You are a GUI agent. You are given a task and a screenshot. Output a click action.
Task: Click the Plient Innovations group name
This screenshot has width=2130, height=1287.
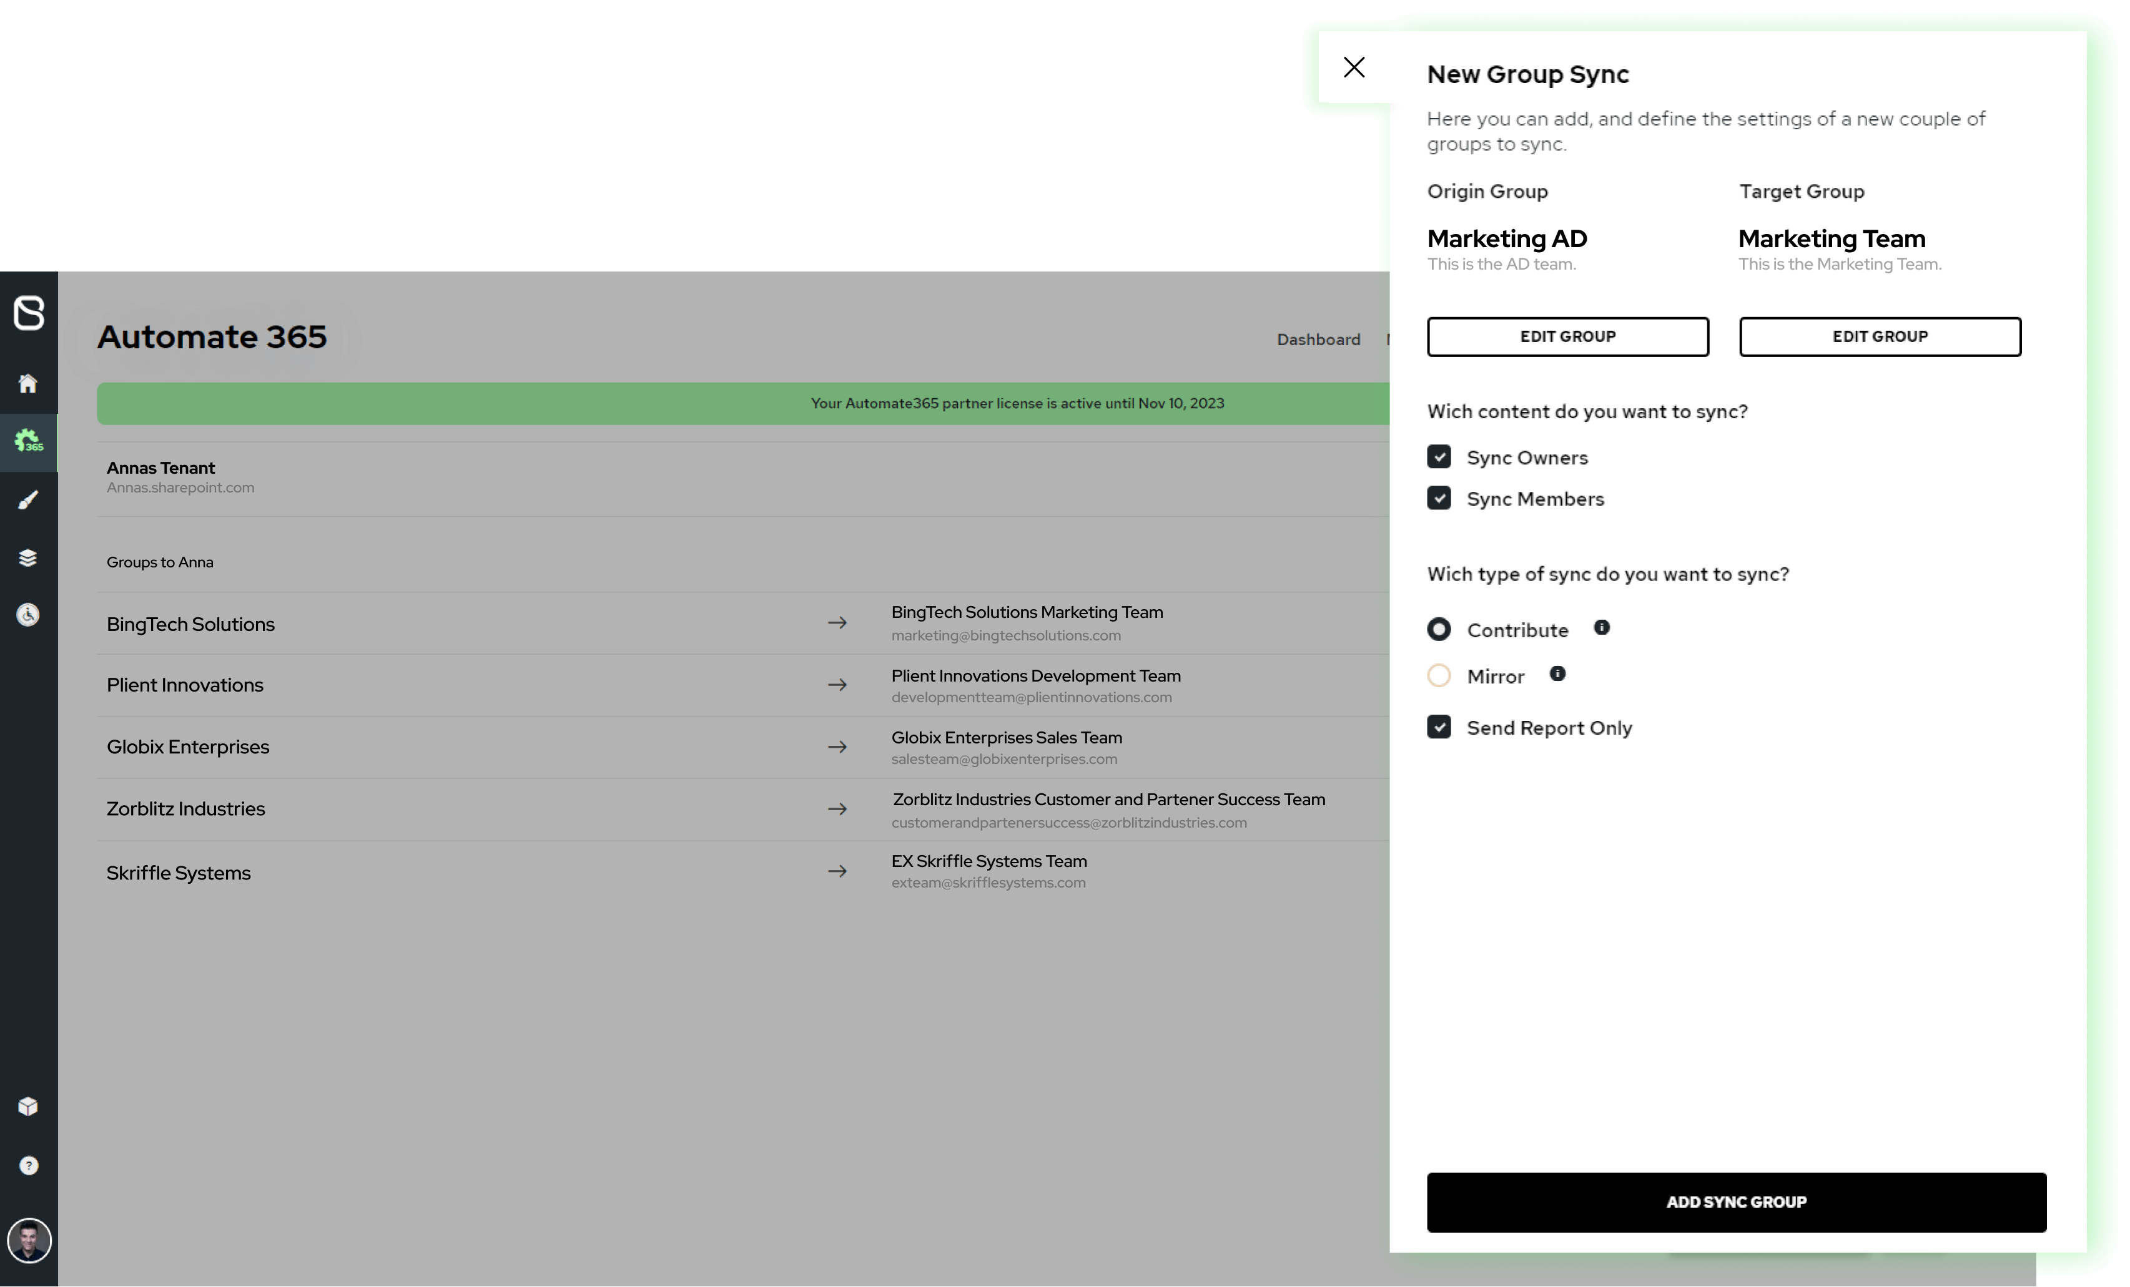(x=185, y=685)
